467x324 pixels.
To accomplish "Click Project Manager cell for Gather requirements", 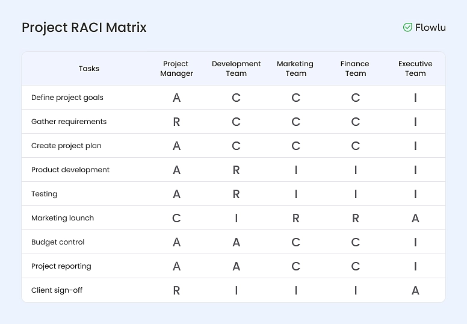I will (176, 122).
